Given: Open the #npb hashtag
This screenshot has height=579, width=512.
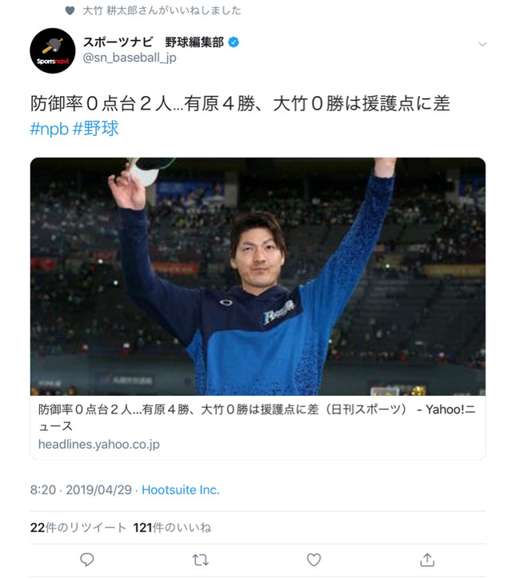Looking at the screenshot, I should click(x=49, y=129).
